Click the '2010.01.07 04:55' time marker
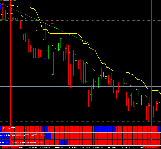Viewport: 161px width, 149px height. coord(10,147)
